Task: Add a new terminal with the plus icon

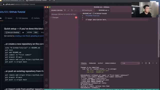Action: coord(142,63)
